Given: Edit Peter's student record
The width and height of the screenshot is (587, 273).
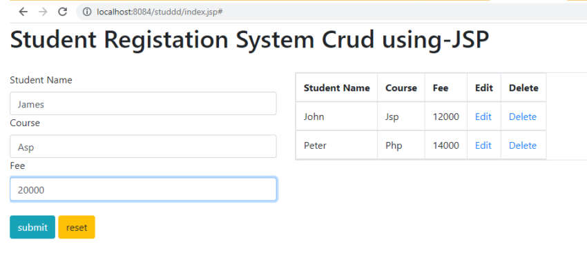Looking at the screenshot, I should pyautogui.click(x=483, y=145).
